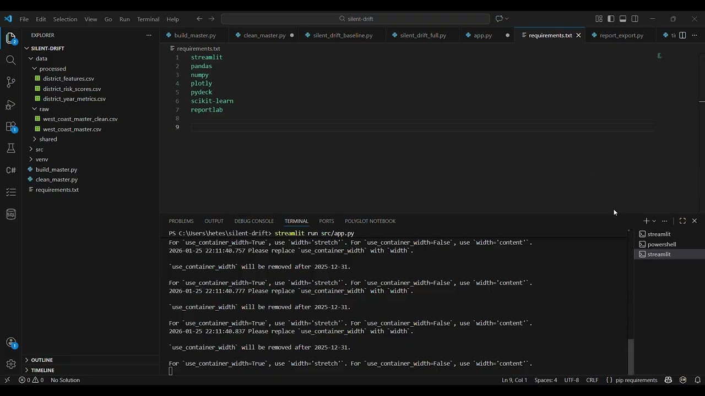Open the Testing flask view

coord(10,148)
